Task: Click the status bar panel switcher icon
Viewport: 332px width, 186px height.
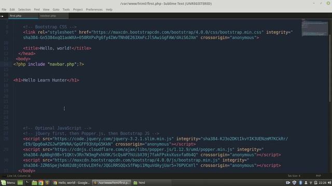Action: pos(4,176)
